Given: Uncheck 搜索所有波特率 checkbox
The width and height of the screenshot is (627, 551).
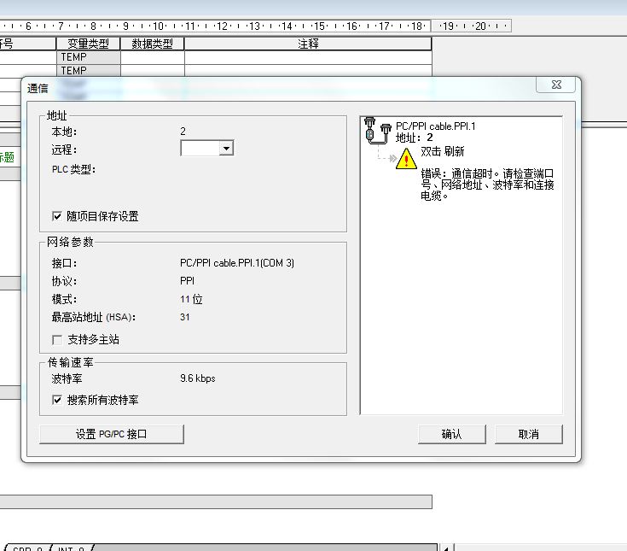Looking at the screenshot, I should (x=58, y=400).
